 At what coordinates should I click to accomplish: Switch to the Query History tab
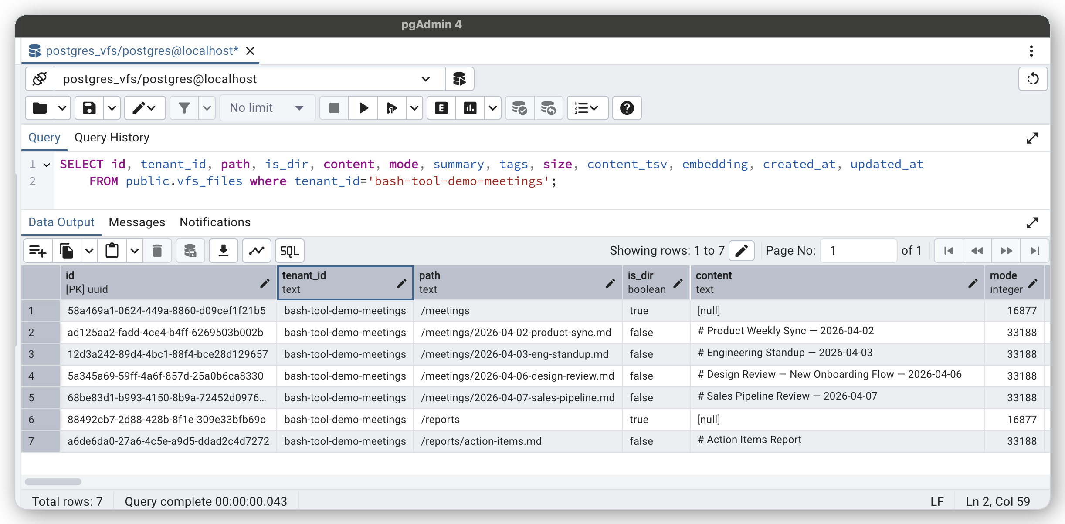click(112, 138)
